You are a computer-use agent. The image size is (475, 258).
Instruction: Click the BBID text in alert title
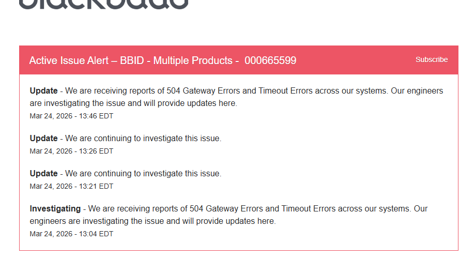click(132, 60)
